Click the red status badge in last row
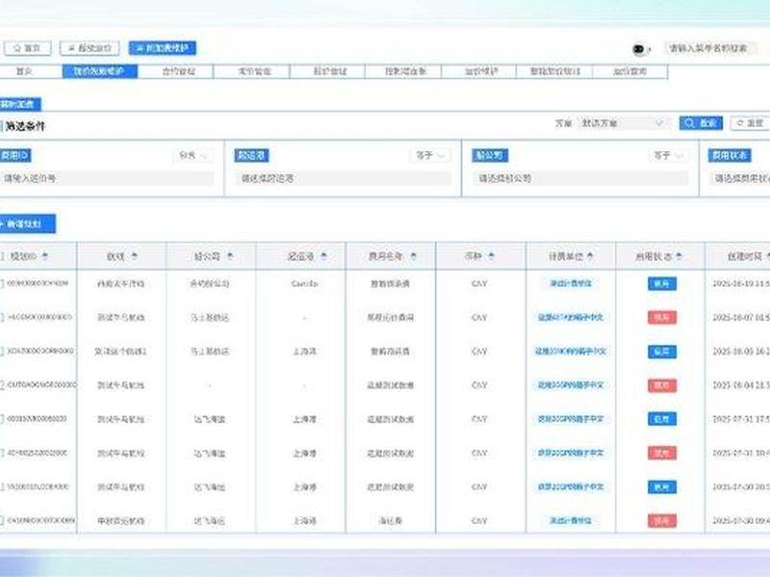770x577 pixels. pyautogui.click(x=662, y=520)
